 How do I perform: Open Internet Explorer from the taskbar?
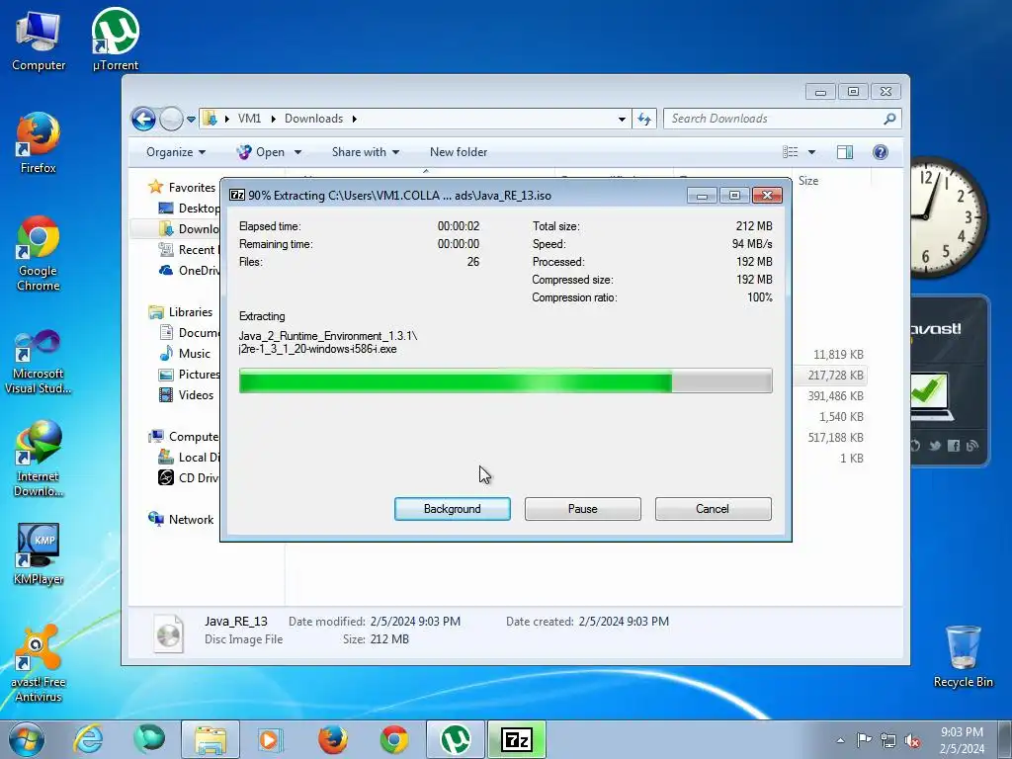click(88, 739)
